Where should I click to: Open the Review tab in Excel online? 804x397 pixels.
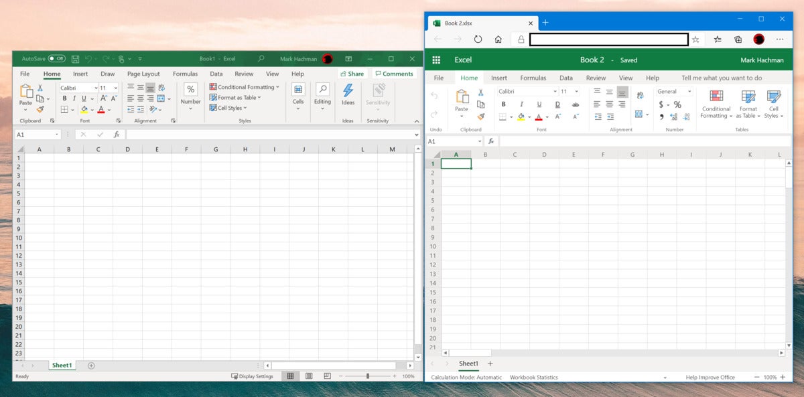(596, 78)
